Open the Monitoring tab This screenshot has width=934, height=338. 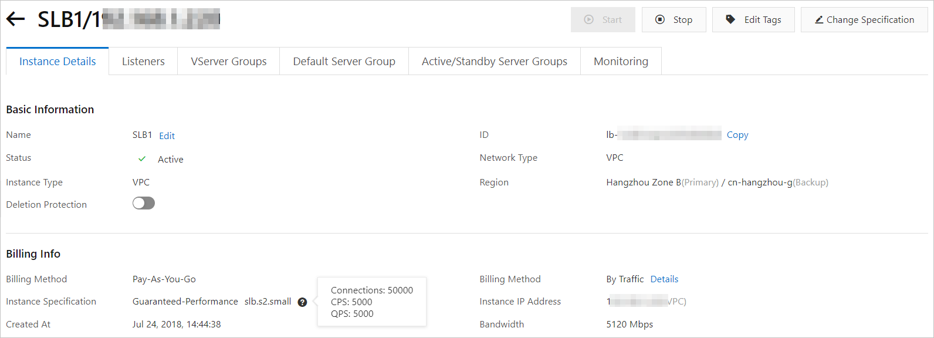(621, 61)
